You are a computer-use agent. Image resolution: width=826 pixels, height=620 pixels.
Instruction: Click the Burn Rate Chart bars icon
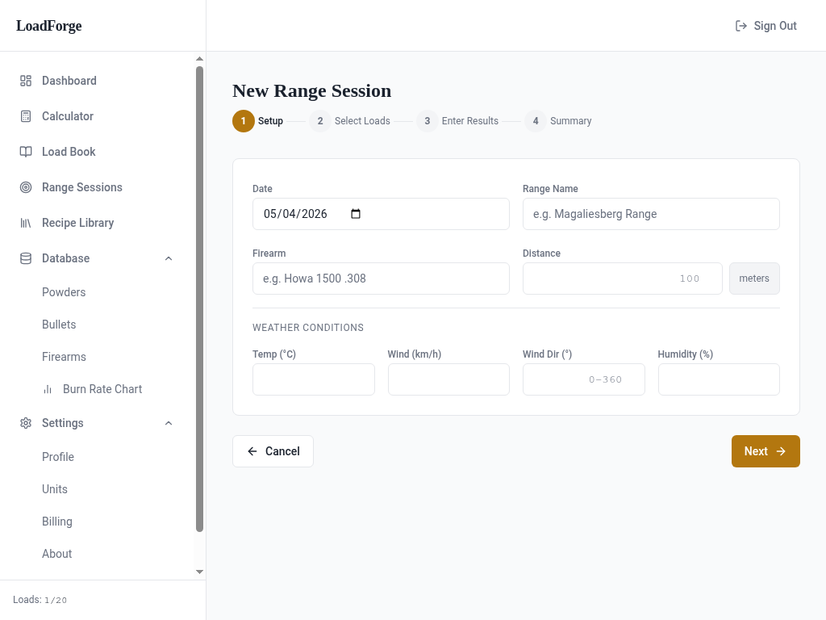click(48, 389)
